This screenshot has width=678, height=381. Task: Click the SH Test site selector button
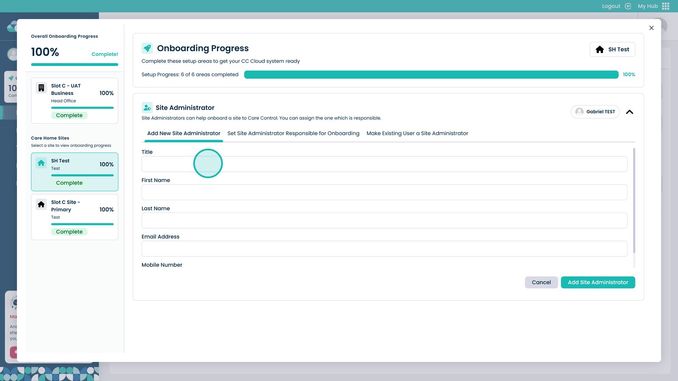click(x=612, y=50)
